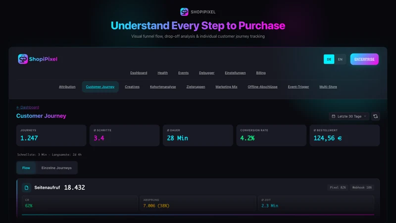
Task: Click the Ø Bestellwert 124,56 € card
Action: coord(345,135)
